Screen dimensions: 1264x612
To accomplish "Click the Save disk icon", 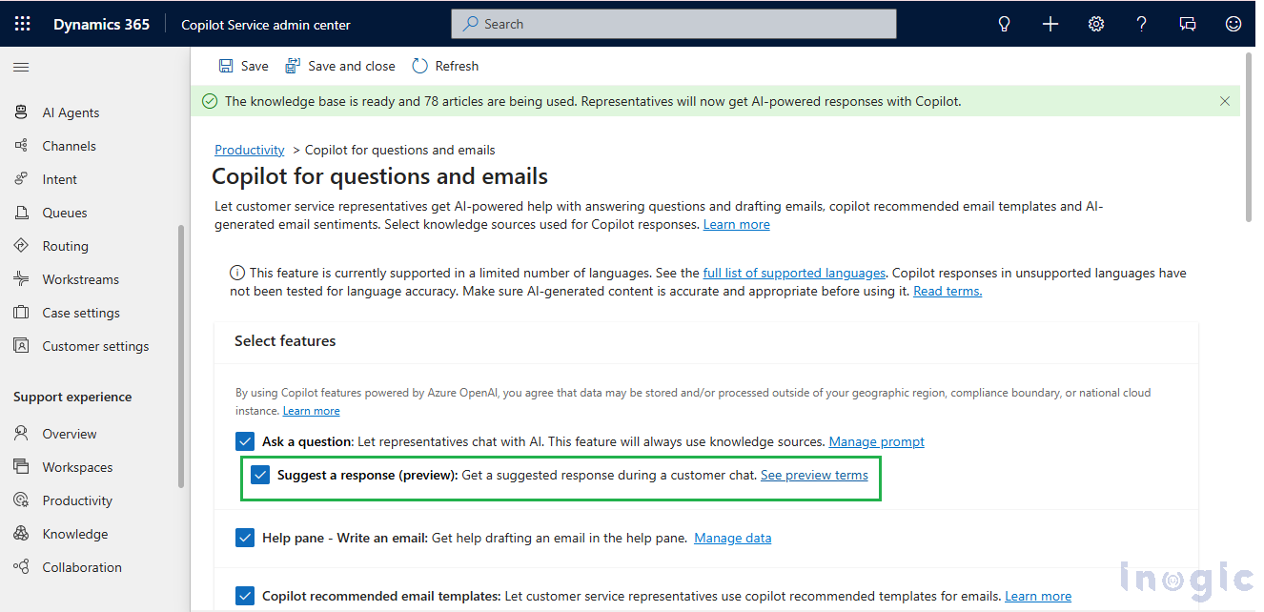I will 226,66.
